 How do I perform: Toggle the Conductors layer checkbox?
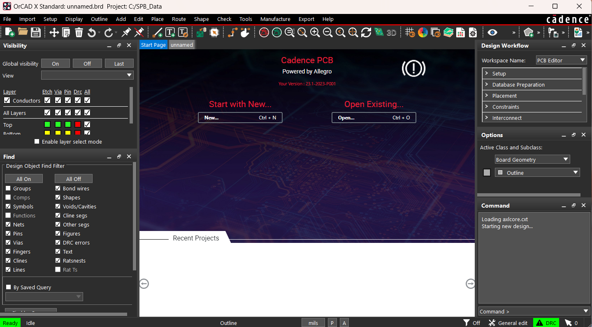click(7, 101)
